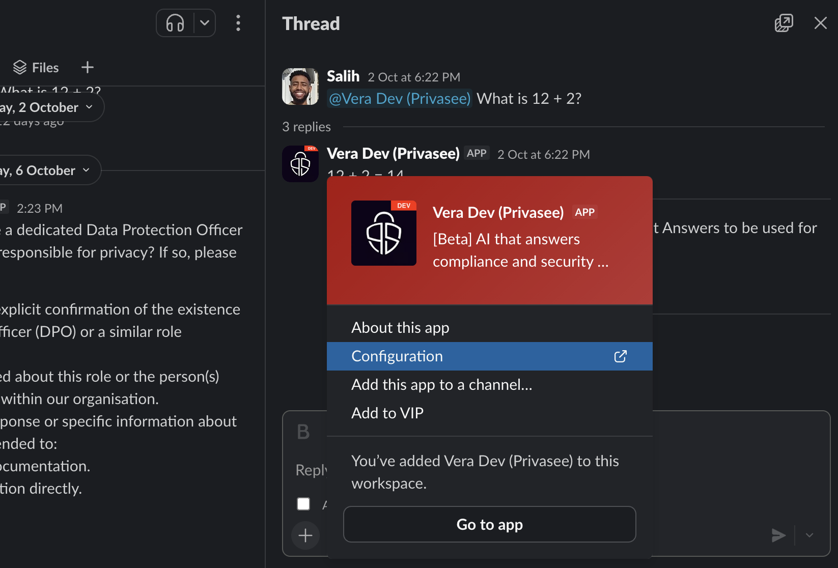
Task: Click the add tab plus icon
Action: (x=88, y=67)
